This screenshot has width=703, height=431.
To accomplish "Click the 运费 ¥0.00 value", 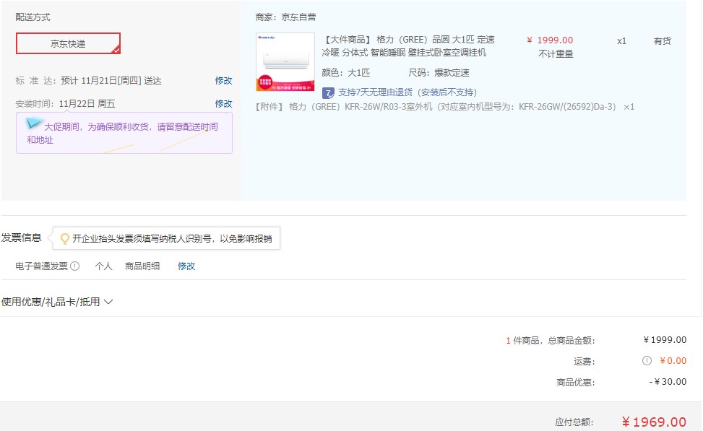I will coord(673,361).
